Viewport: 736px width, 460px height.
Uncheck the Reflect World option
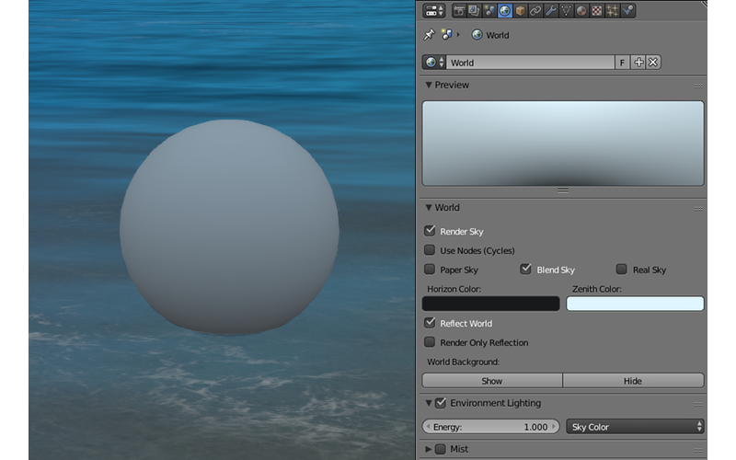click(x=430, y=323)
